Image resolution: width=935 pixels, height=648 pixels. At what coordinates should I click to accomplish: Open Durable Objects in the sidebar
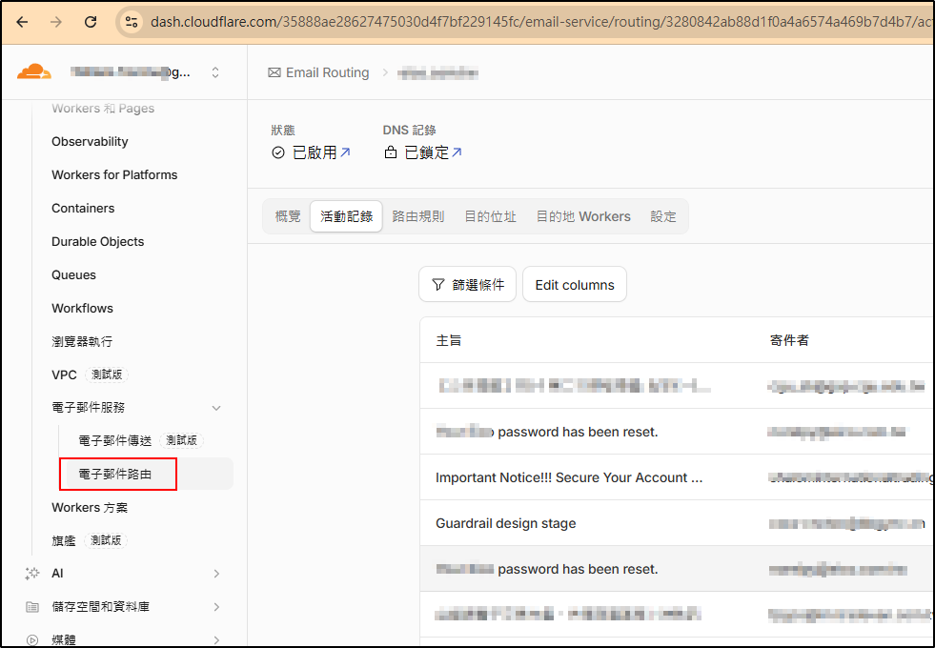coord(98,241)
